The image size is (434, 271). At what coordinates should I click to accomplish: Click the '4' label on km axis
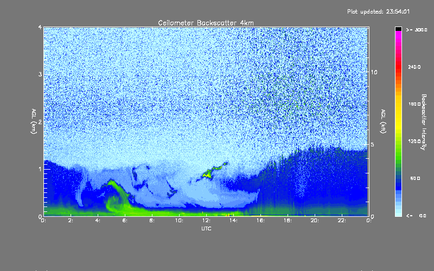[x=40, y=27]
